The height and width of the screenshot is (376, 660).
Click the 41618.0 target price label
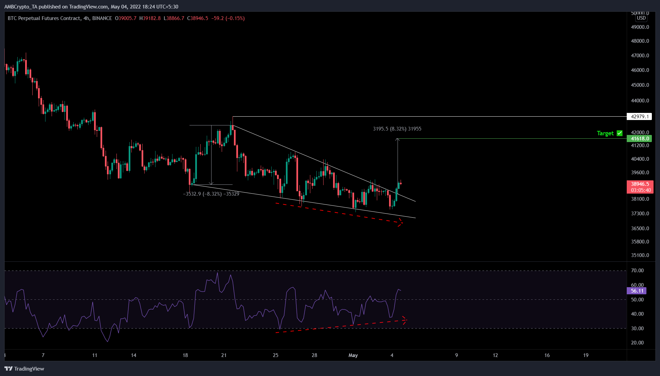pos(640,139)
